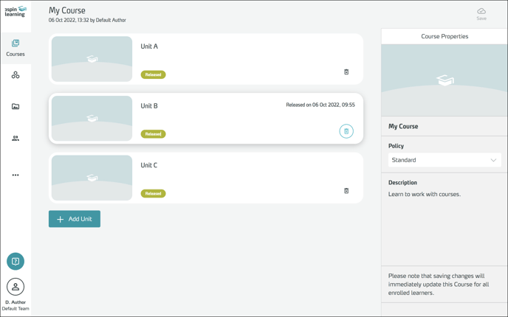
Task: Click the learning paths circles icon
Action: click(16, 75)
